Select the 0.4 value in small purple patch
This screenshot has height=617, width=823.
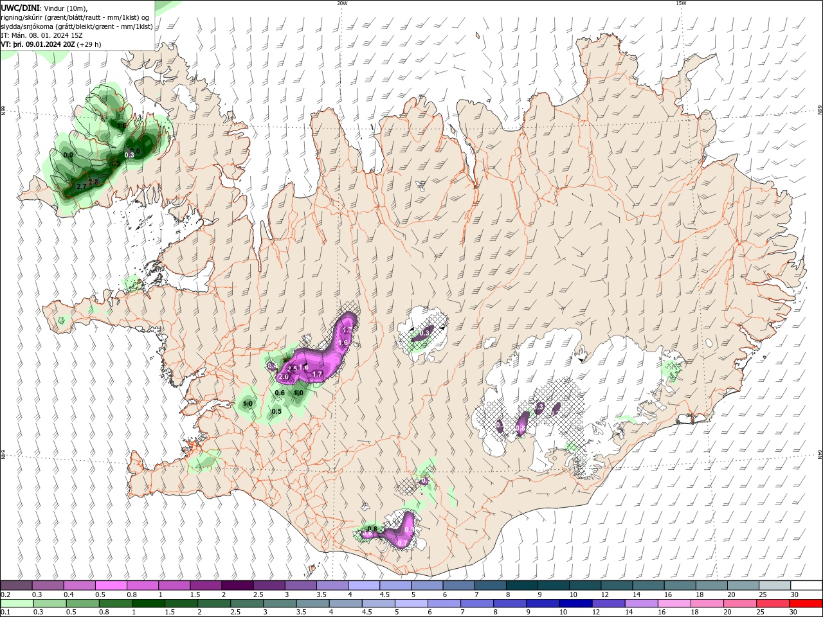click(272, 366)
